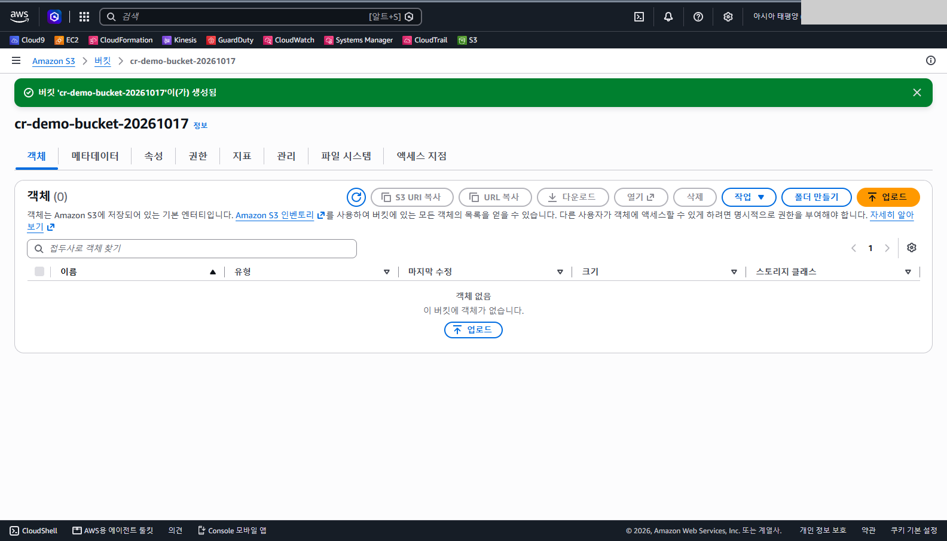Viewport: 947px width, 541px height.
Task: Click the orange 업로드 button
Action: pyautogui.click(x=888, y=197)
